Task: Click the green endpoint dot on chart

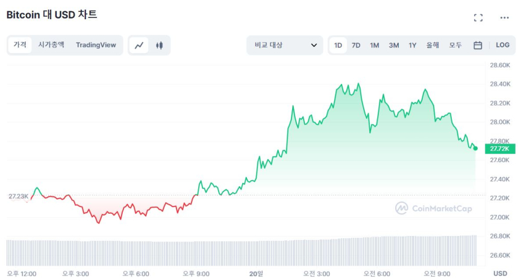Action: pos(476,148)
